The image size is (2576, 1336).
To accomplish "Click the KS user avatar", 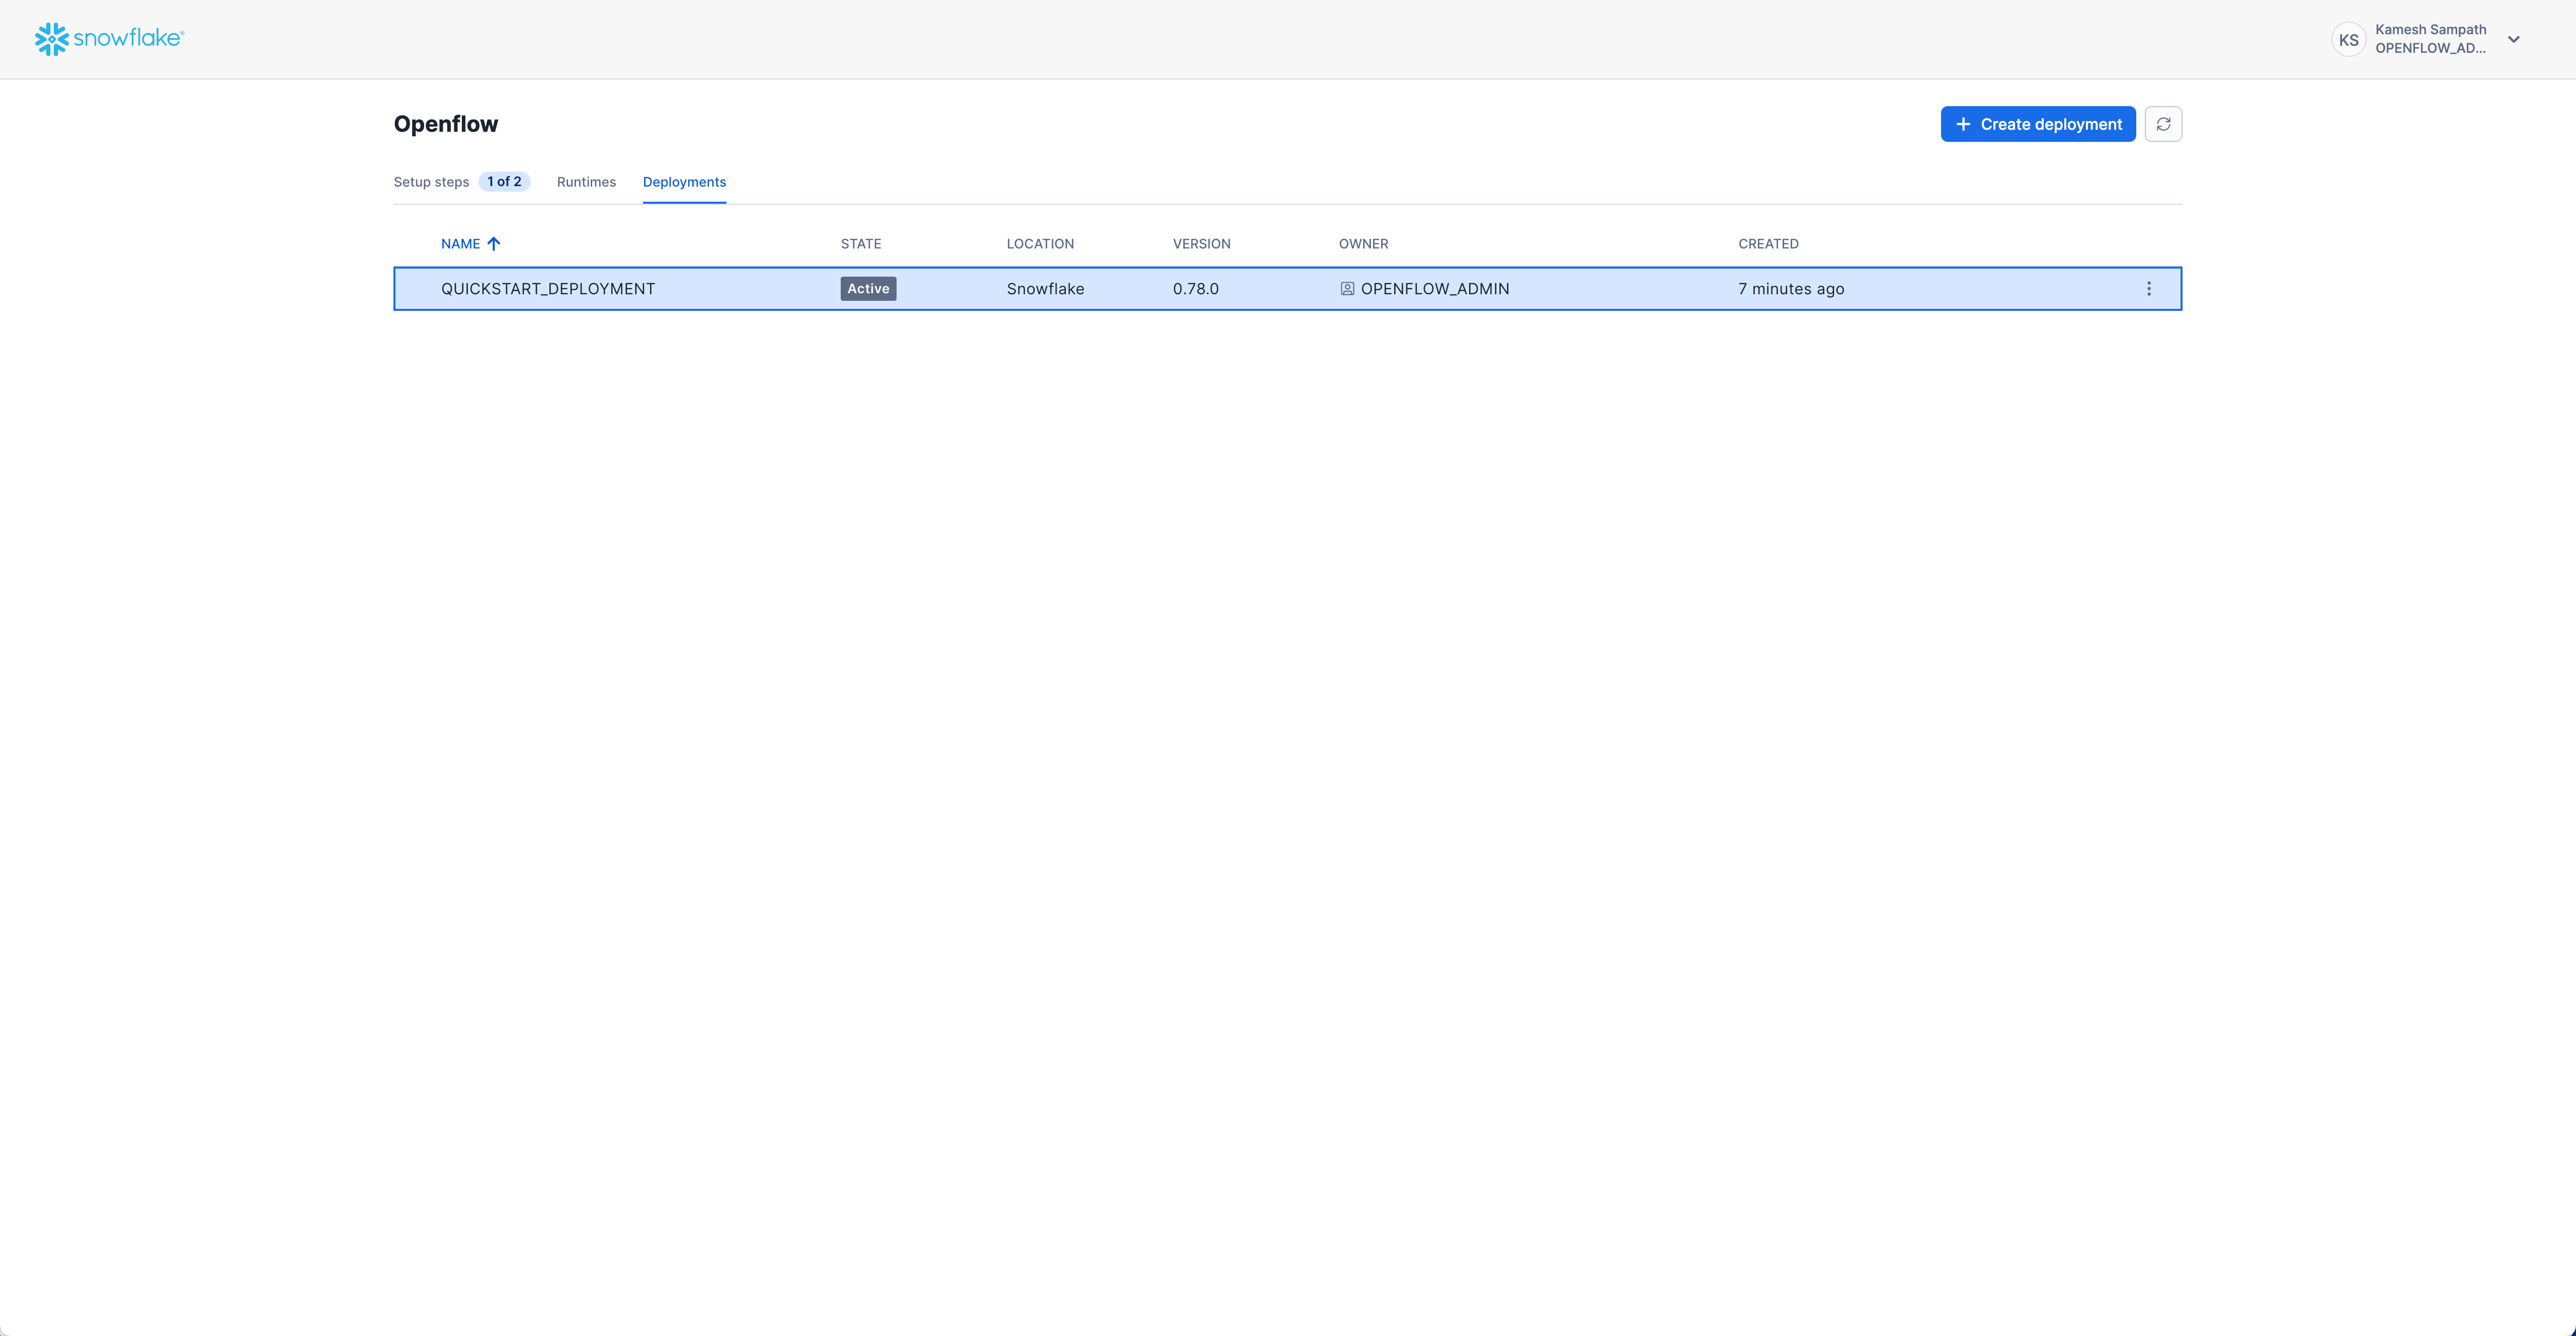I will click(2349, 39).
